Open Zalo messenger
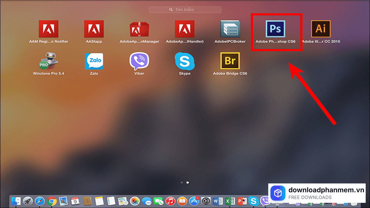 [94, 61]
